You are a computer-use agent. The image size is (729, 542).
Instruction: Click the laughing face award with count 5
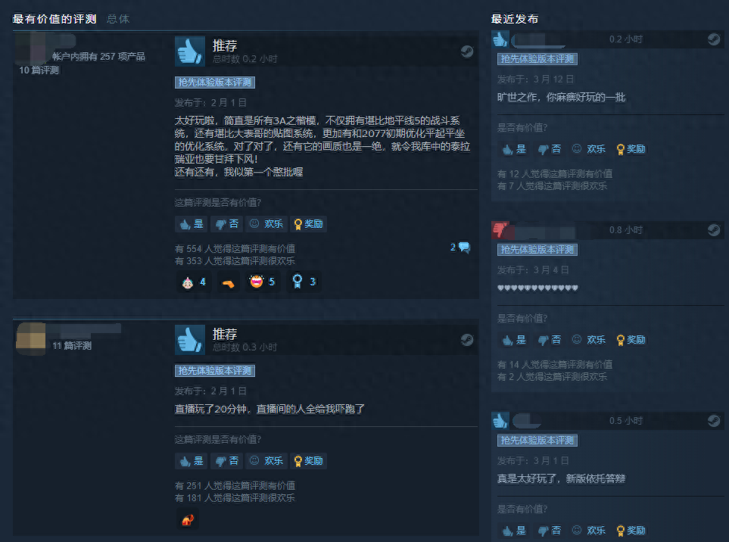(x=262, y=282)
